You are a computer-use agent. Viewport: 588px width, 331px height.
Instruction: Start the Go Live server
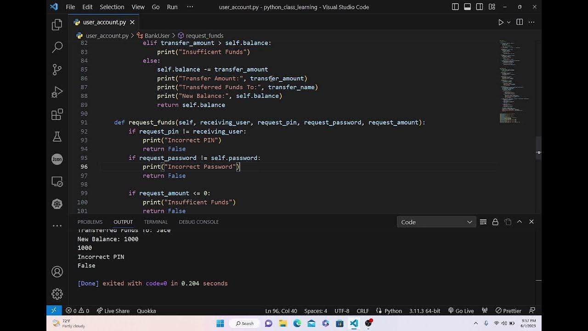(461, 311)
